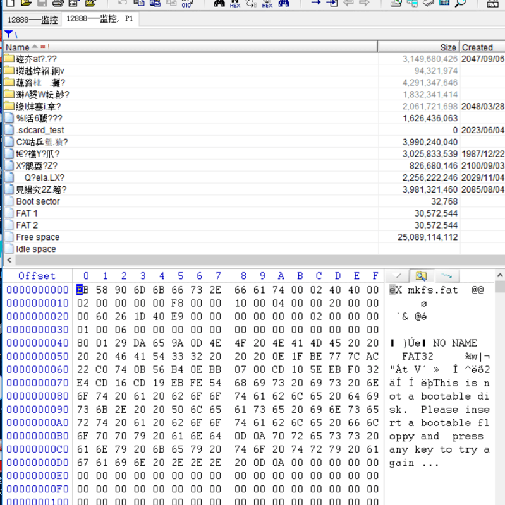Select the .sdcard_test file
Viewport: 505px width, 505px height.
(40, 130)
